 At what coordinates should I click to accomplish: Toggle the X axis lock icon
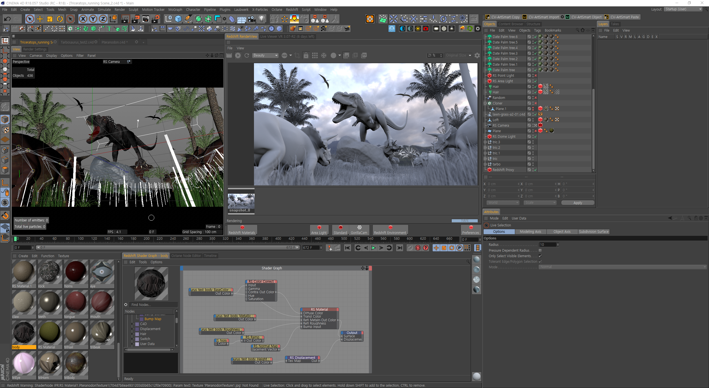pos(83,19)
